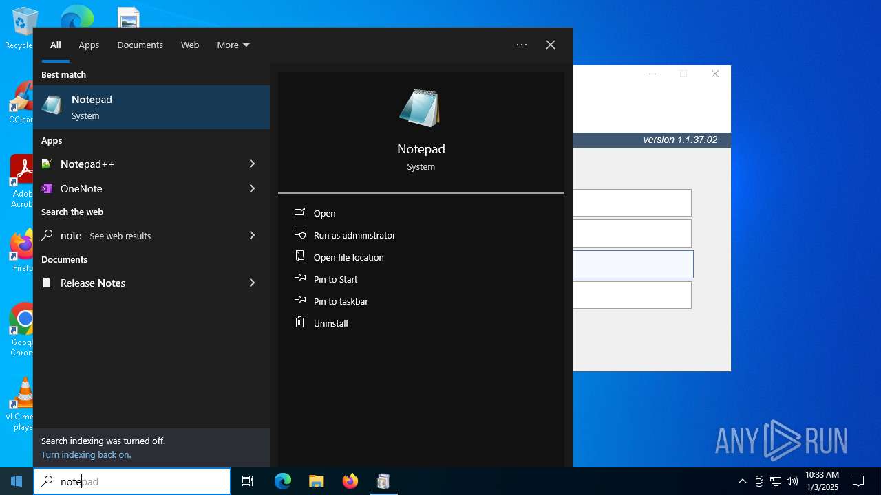Click into the taskbar search box
This screenshot has height=495, width=881.
[132, 481]
